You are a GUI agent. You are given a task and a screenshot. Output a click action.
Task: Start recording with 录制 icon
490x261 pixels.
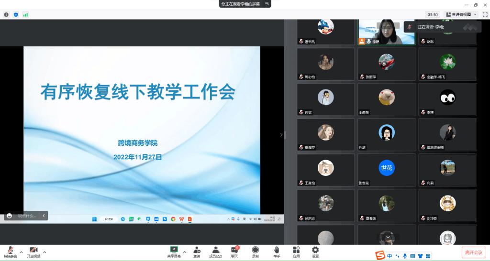click(x=256, y=251)
